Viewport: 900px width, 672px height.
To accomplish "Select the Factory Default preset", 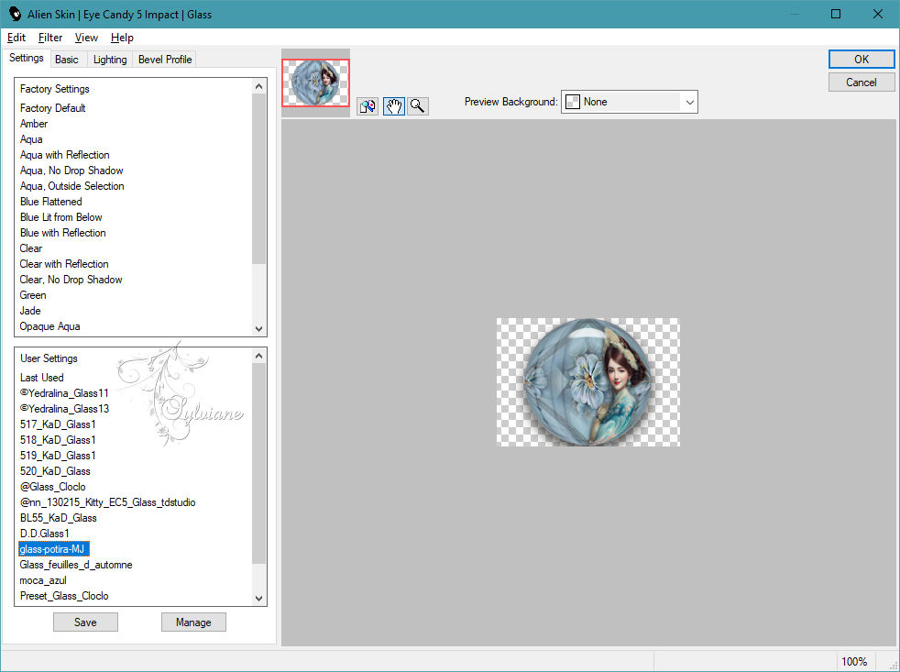I will (53, 108).
